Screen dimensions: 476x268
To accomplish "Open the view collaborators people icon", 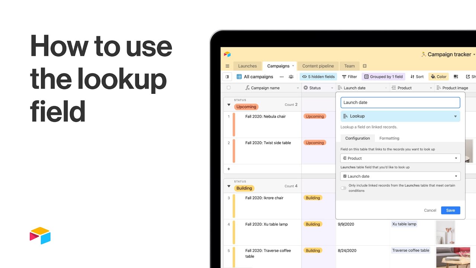I will pyautogui.click(x=291, y=77).
